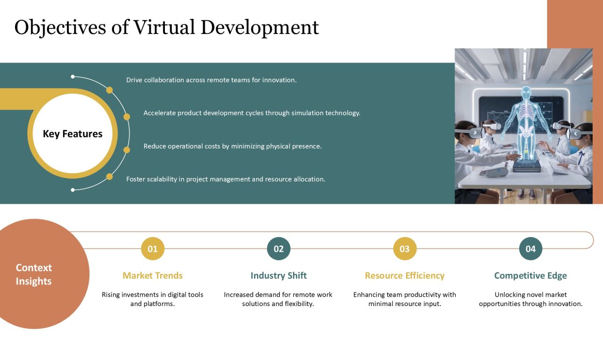Click text 'Increased demand for remote work solutions and flexibility.'

click(x=278, y=299)
